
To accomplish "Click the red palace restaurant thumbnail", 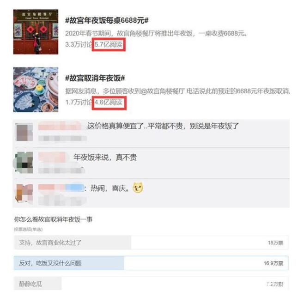I will point(36,32).
